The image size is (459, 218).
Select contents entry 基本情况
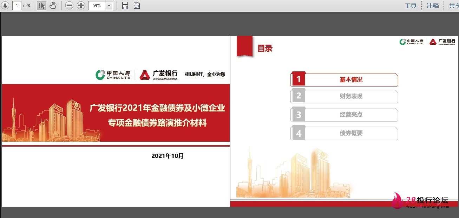coord(344,80)
